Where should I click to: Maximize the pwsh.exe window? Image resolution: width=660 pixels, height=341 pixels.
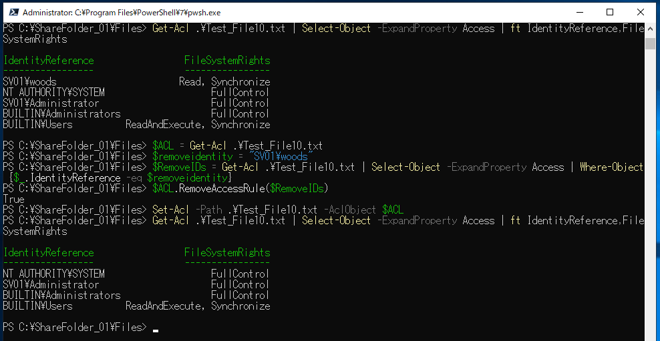click(609, 12)
